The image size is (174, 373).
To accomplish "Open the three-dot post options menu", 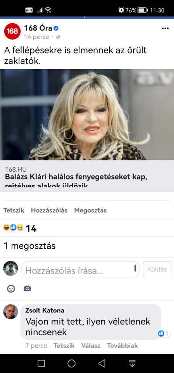I will click(165, 28).
